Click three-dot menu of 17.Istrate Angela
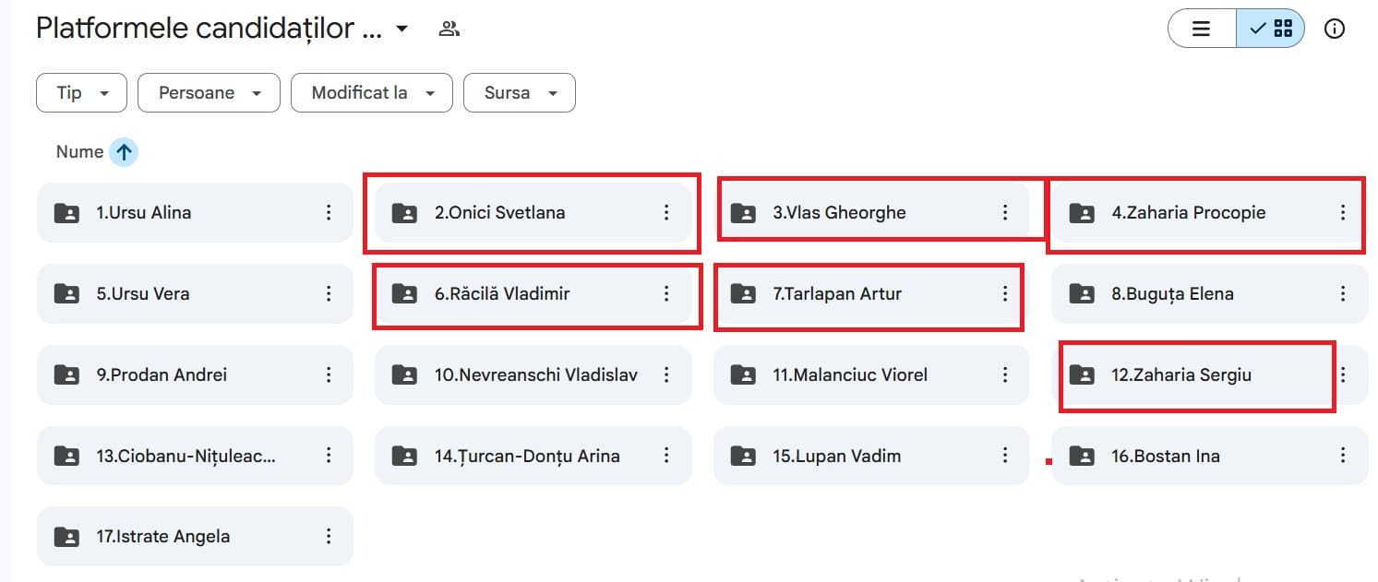1378x582 pixels. pyautogui.click(x=329, y=537)
